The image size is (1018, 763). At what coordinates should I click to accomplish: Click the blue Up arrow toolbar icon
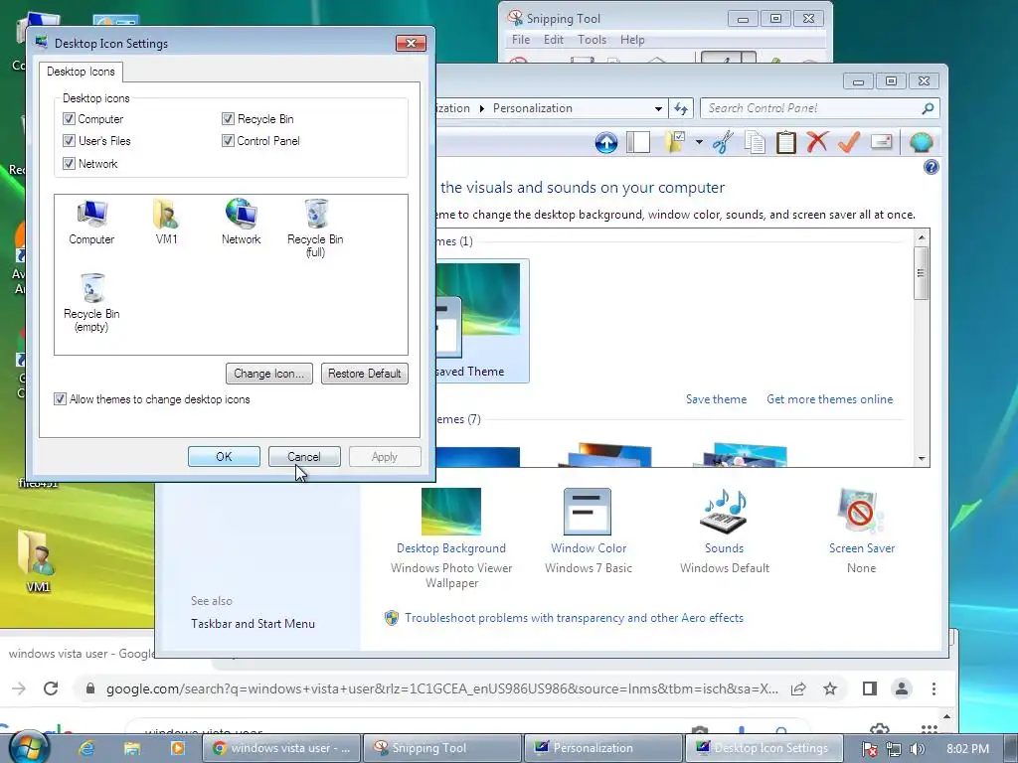(605, 142)
